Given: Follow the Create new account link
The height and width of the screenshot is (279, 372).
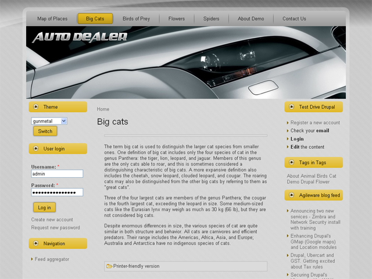Looking at the screenshot, I should click(52, 220).
